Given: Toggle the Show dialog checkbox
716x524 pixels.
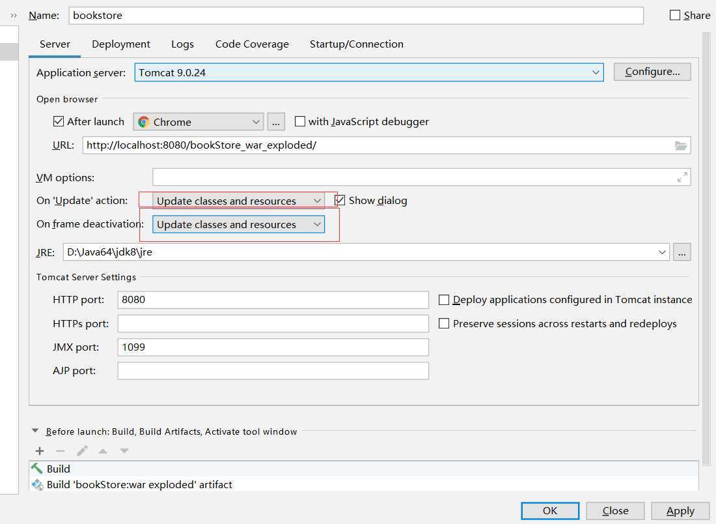Looking at the screenshot, I should point(340,200).
